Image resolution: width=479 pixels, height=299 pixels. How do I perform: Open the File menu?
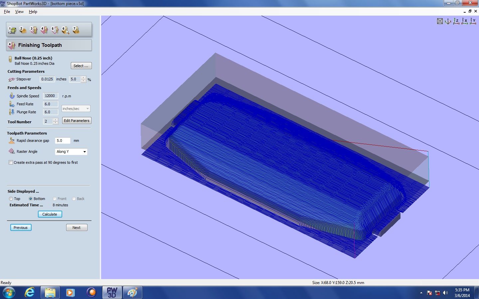[7, 11]
